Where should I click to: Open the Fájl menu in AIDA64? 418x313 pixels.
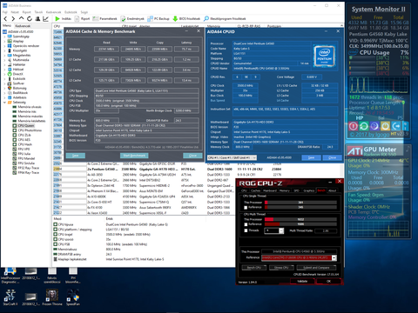coord(4,12)
